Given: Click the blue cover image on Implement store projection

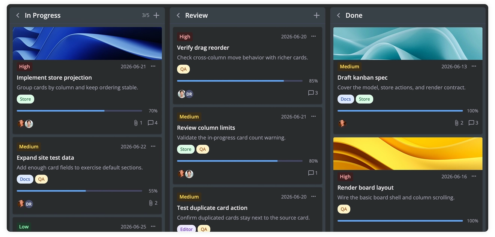Looking at the screenshot, I should 87,43.
